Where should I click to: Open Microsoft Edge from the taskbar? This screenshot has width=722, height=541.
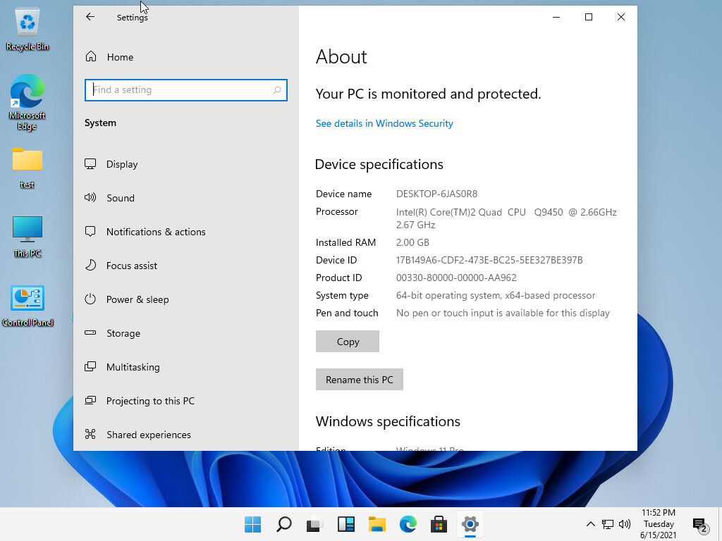pyautogui.click(x=408, y=524)
